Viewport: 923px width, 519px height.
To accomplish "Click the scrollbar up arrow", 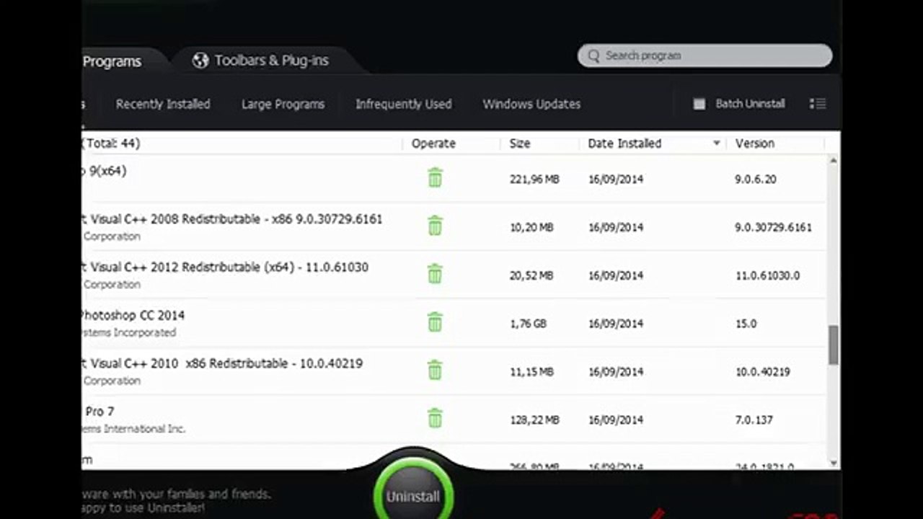I will (x=834, y=160).
